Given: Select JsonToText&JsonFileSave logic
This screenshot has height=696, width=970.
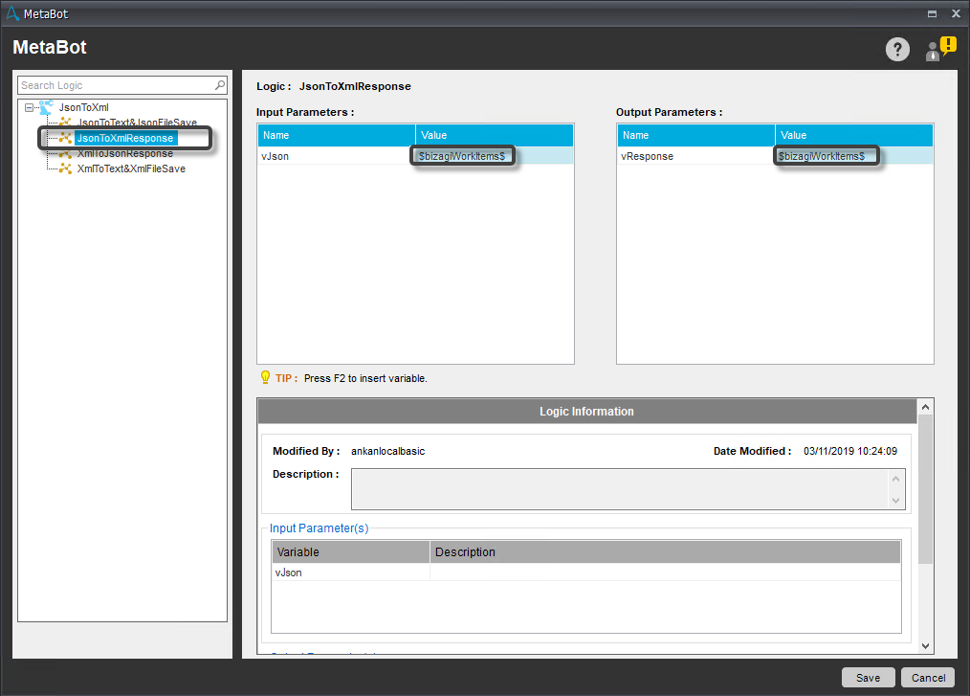Looking at the screenshot, I should (x=138, y=122).
